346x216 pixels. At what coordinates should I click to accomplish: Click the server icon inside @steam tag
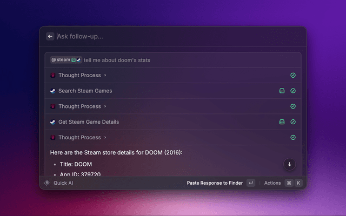tap(74, 60)
